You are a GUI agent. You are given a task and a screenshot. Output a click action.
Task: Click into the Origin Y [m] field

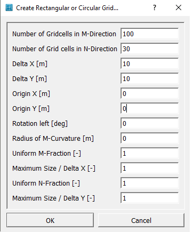(x=150, y=108)
